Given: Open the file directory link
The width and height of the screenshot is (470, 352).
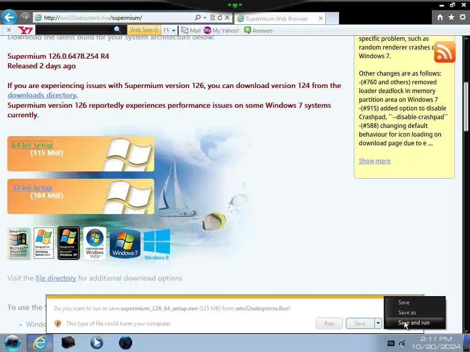Looking at the screenshot, I should tap(56, 278).
